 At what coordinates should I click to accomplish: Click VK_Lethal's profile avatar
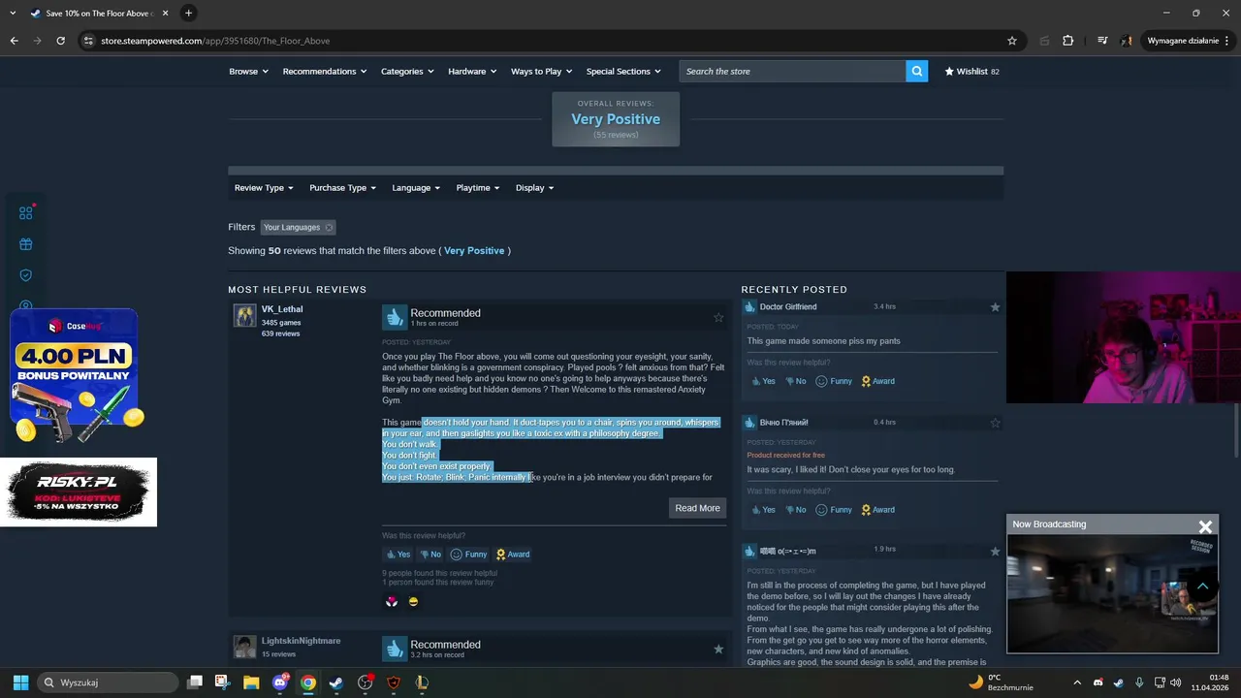pyautogui.click(x=244, y=315)
